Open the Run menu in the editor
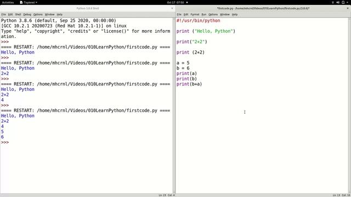Image resolution: width=351 pixels, height=197 pixels. coord(203,14)
